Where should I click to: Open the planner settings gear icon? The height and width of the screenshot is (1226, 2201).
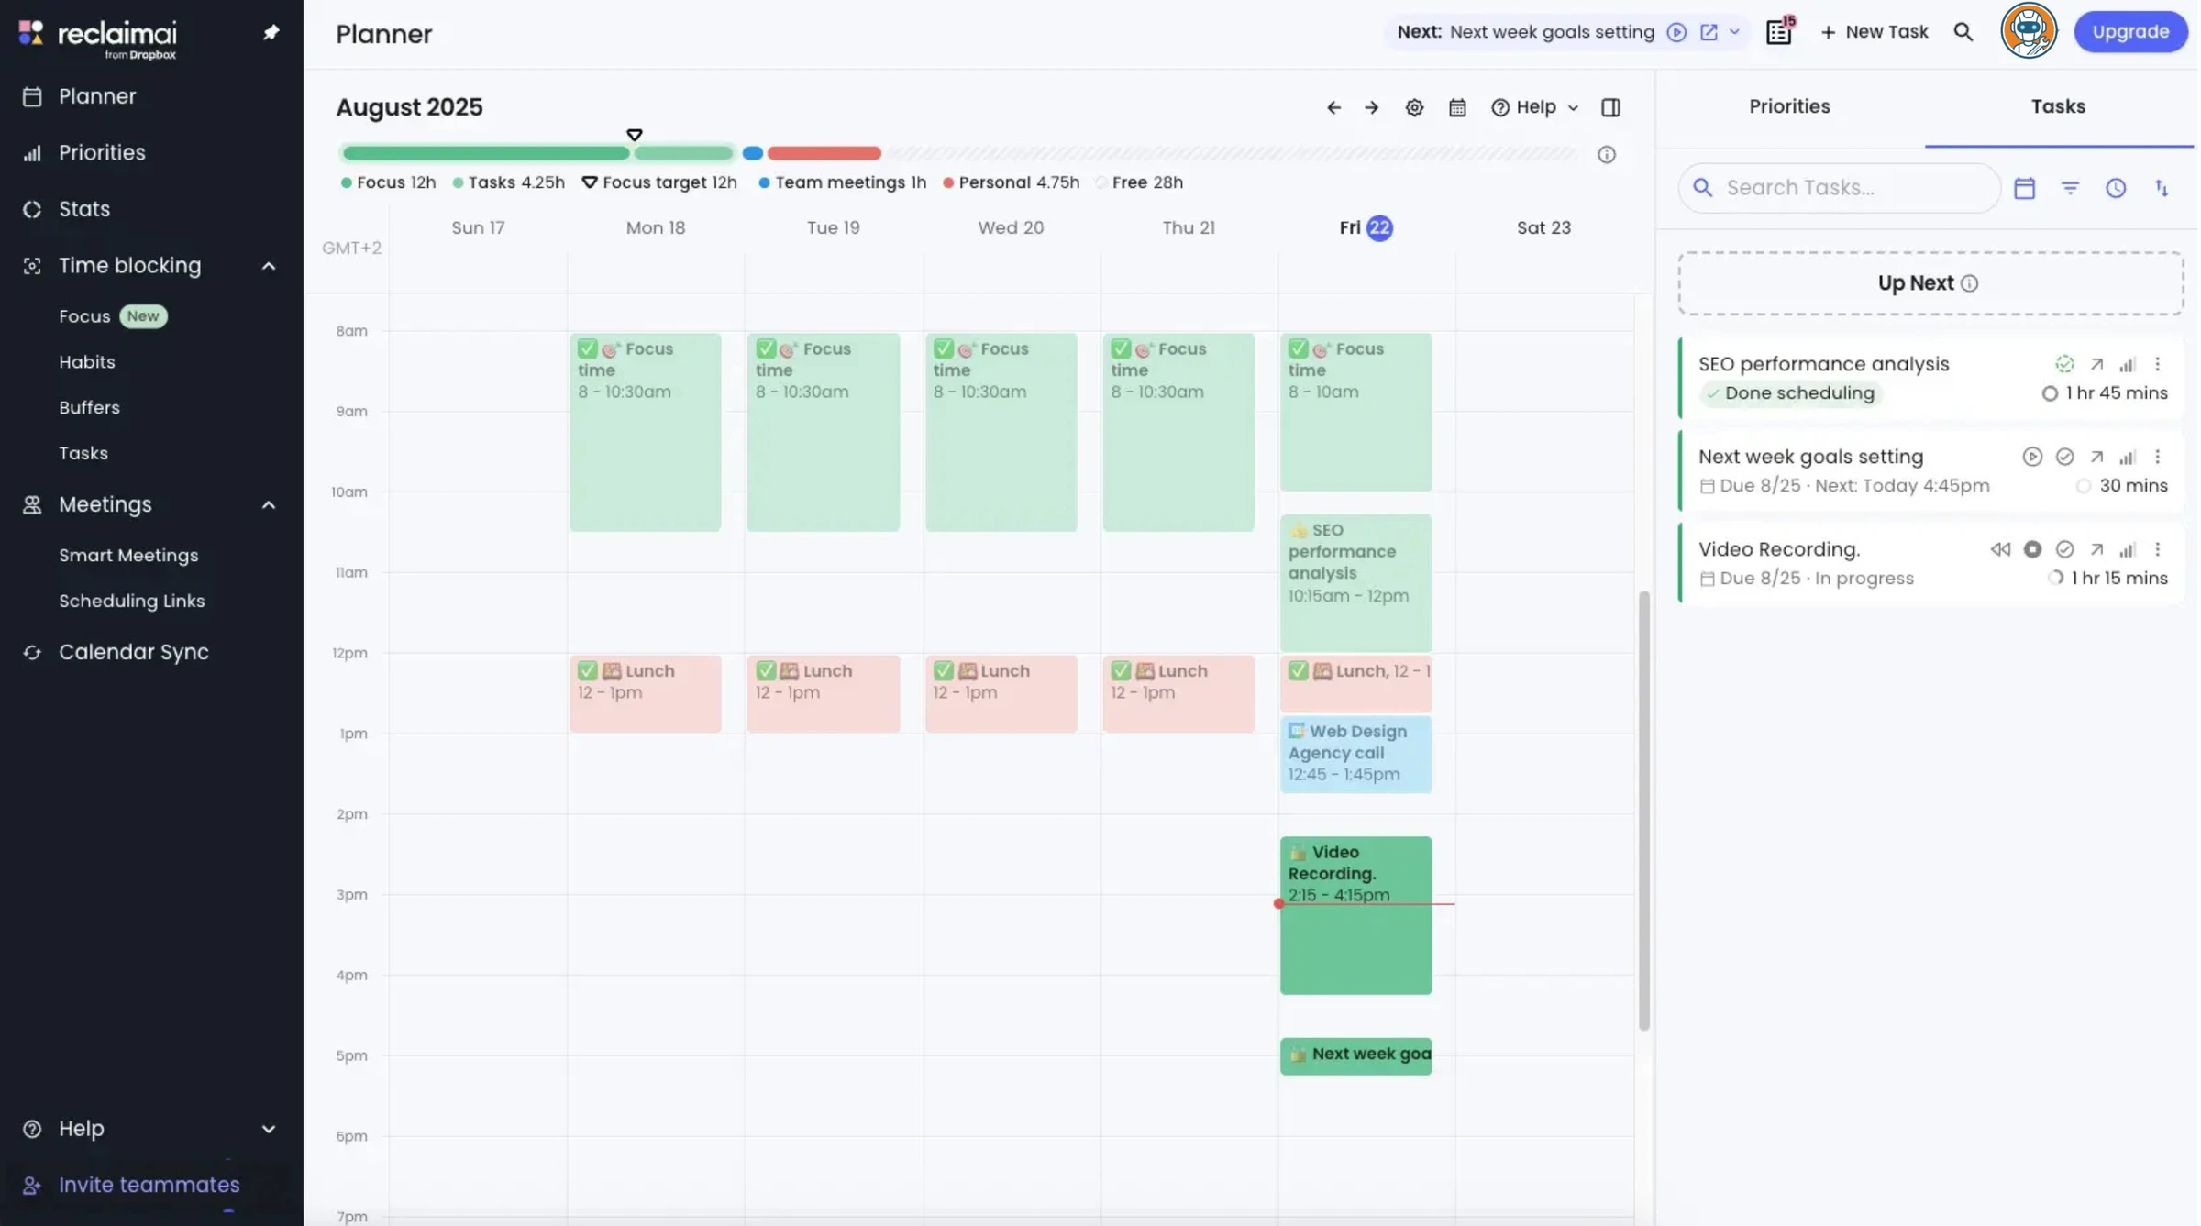click(x=1414, y=107)
